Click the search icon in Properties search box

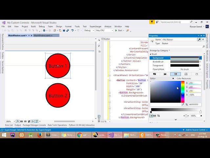(x=203, y=46)
